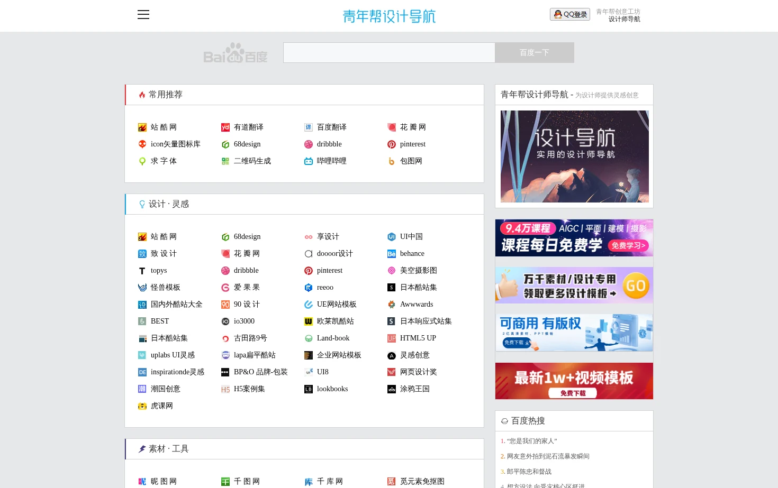Click the topys icon
778x488 pixels.
click(x=142, y=271)
